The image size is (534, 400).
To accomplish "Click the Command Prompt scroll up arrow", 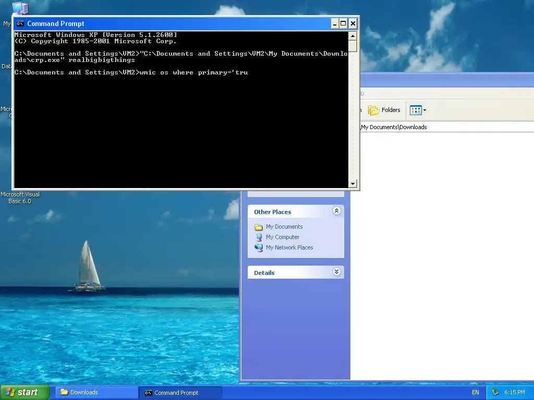I will 353,36.
